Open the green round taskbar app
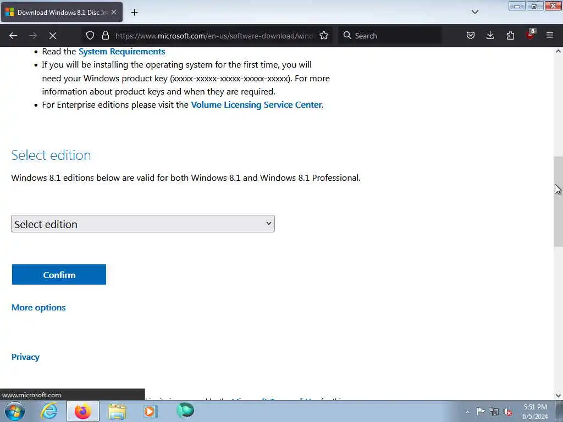The height and width of the screenshot is (422, 563). [185, 410]
